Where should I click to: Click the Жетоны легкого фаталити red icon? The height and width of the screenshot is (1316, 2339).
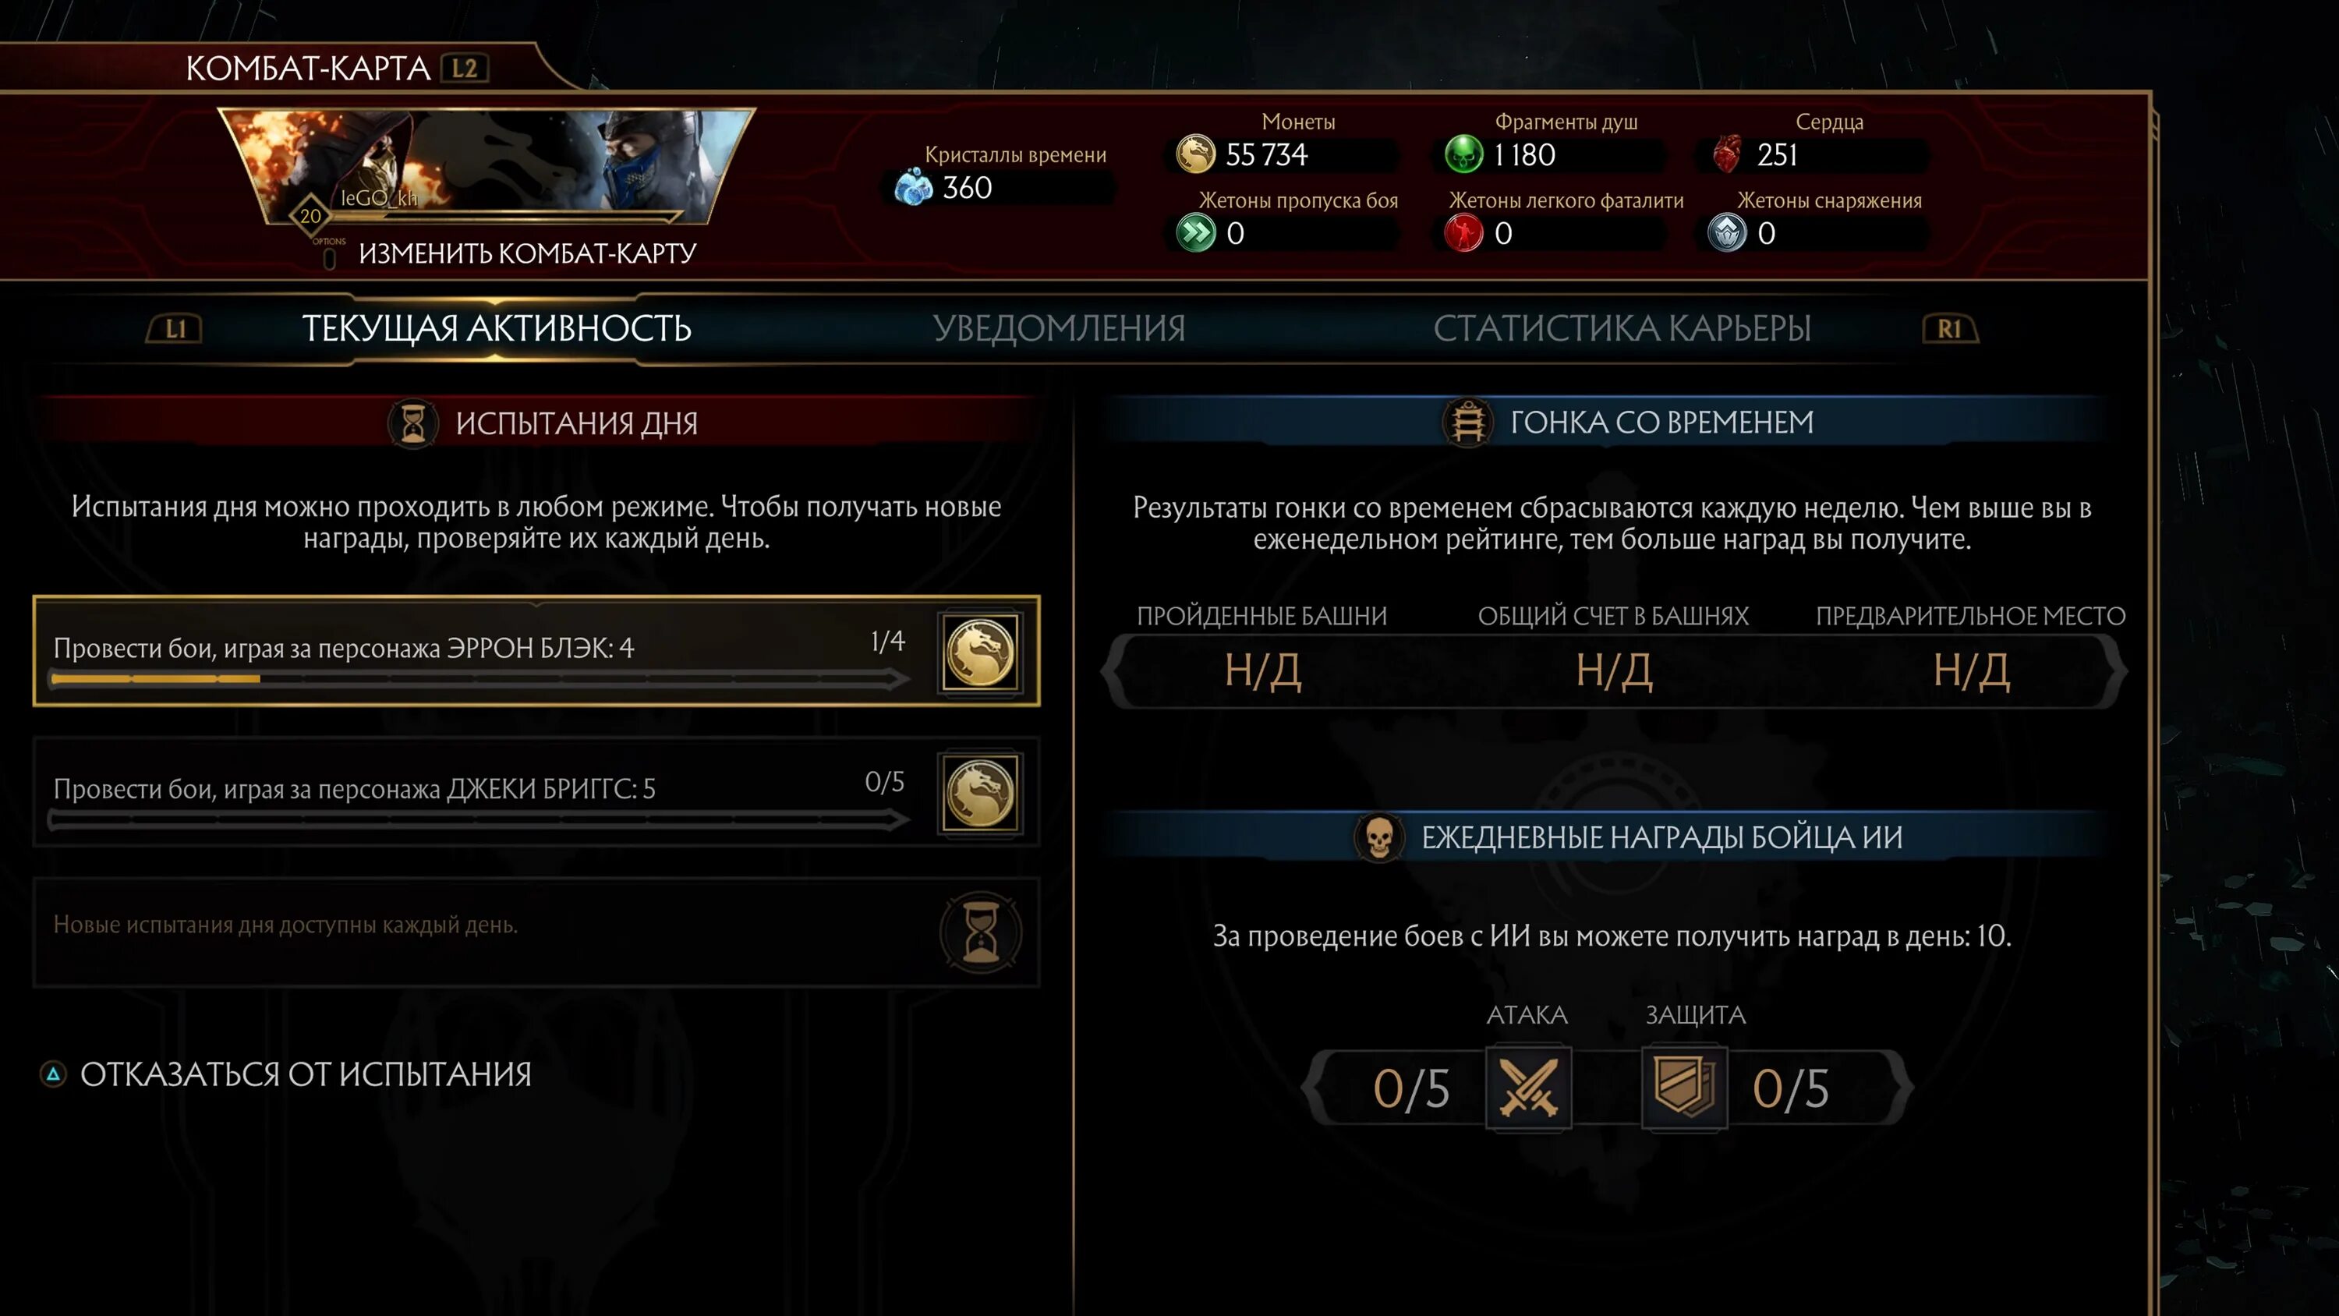pyautogui.click(x=1463, y=232)
